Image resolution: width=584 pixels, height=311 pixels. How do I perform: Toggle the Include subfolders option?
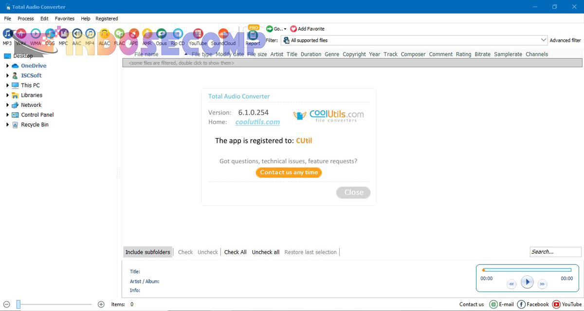[x=147, y=252]
